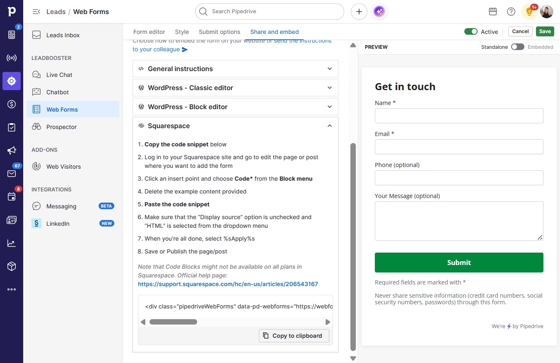Click the send instructions arrow icon
The height and width of the screenshot is (363, 560).
[x=185, y=50]
